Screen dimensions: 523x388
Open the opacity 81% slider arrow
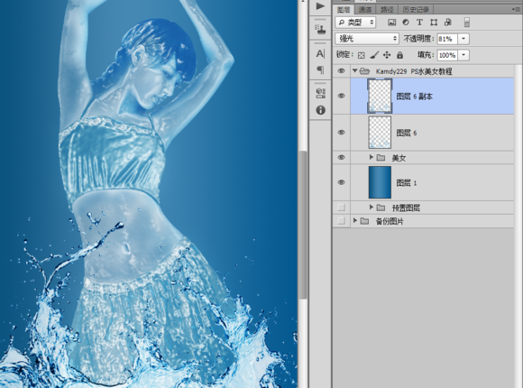[x=463, y=39]
